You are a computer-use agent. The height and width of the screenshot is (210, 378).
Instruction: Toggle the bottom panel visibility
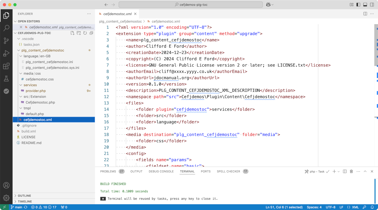point(365,5)
